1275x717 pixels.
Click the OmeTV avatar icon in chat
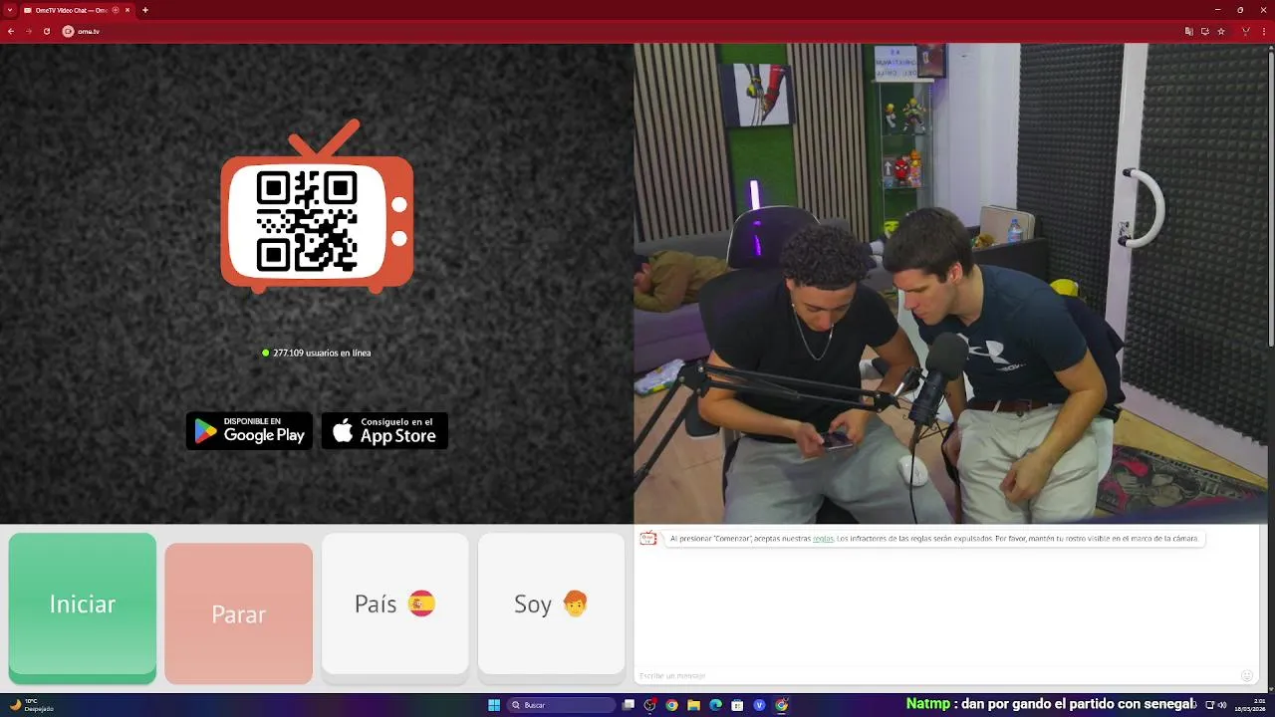648,539
